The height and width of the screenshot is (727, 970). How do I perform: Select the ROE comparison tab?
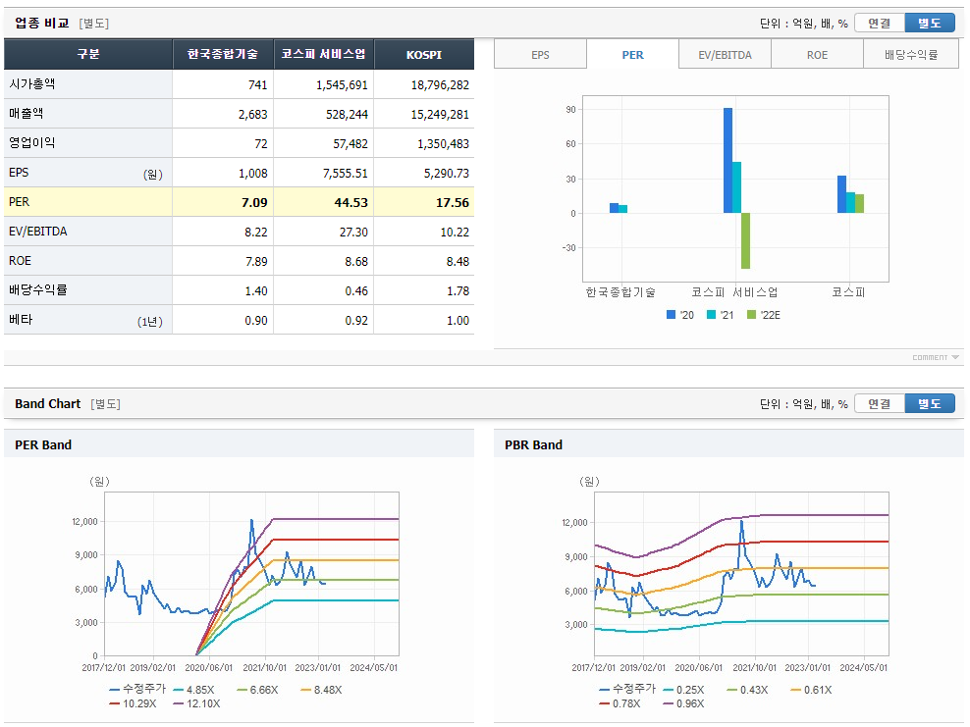817,55
